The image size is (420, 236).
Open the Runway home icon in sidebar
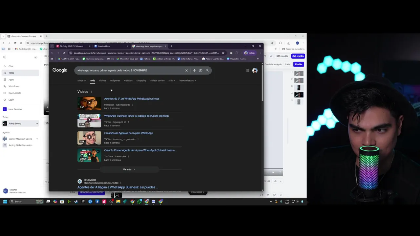[36, 57]
